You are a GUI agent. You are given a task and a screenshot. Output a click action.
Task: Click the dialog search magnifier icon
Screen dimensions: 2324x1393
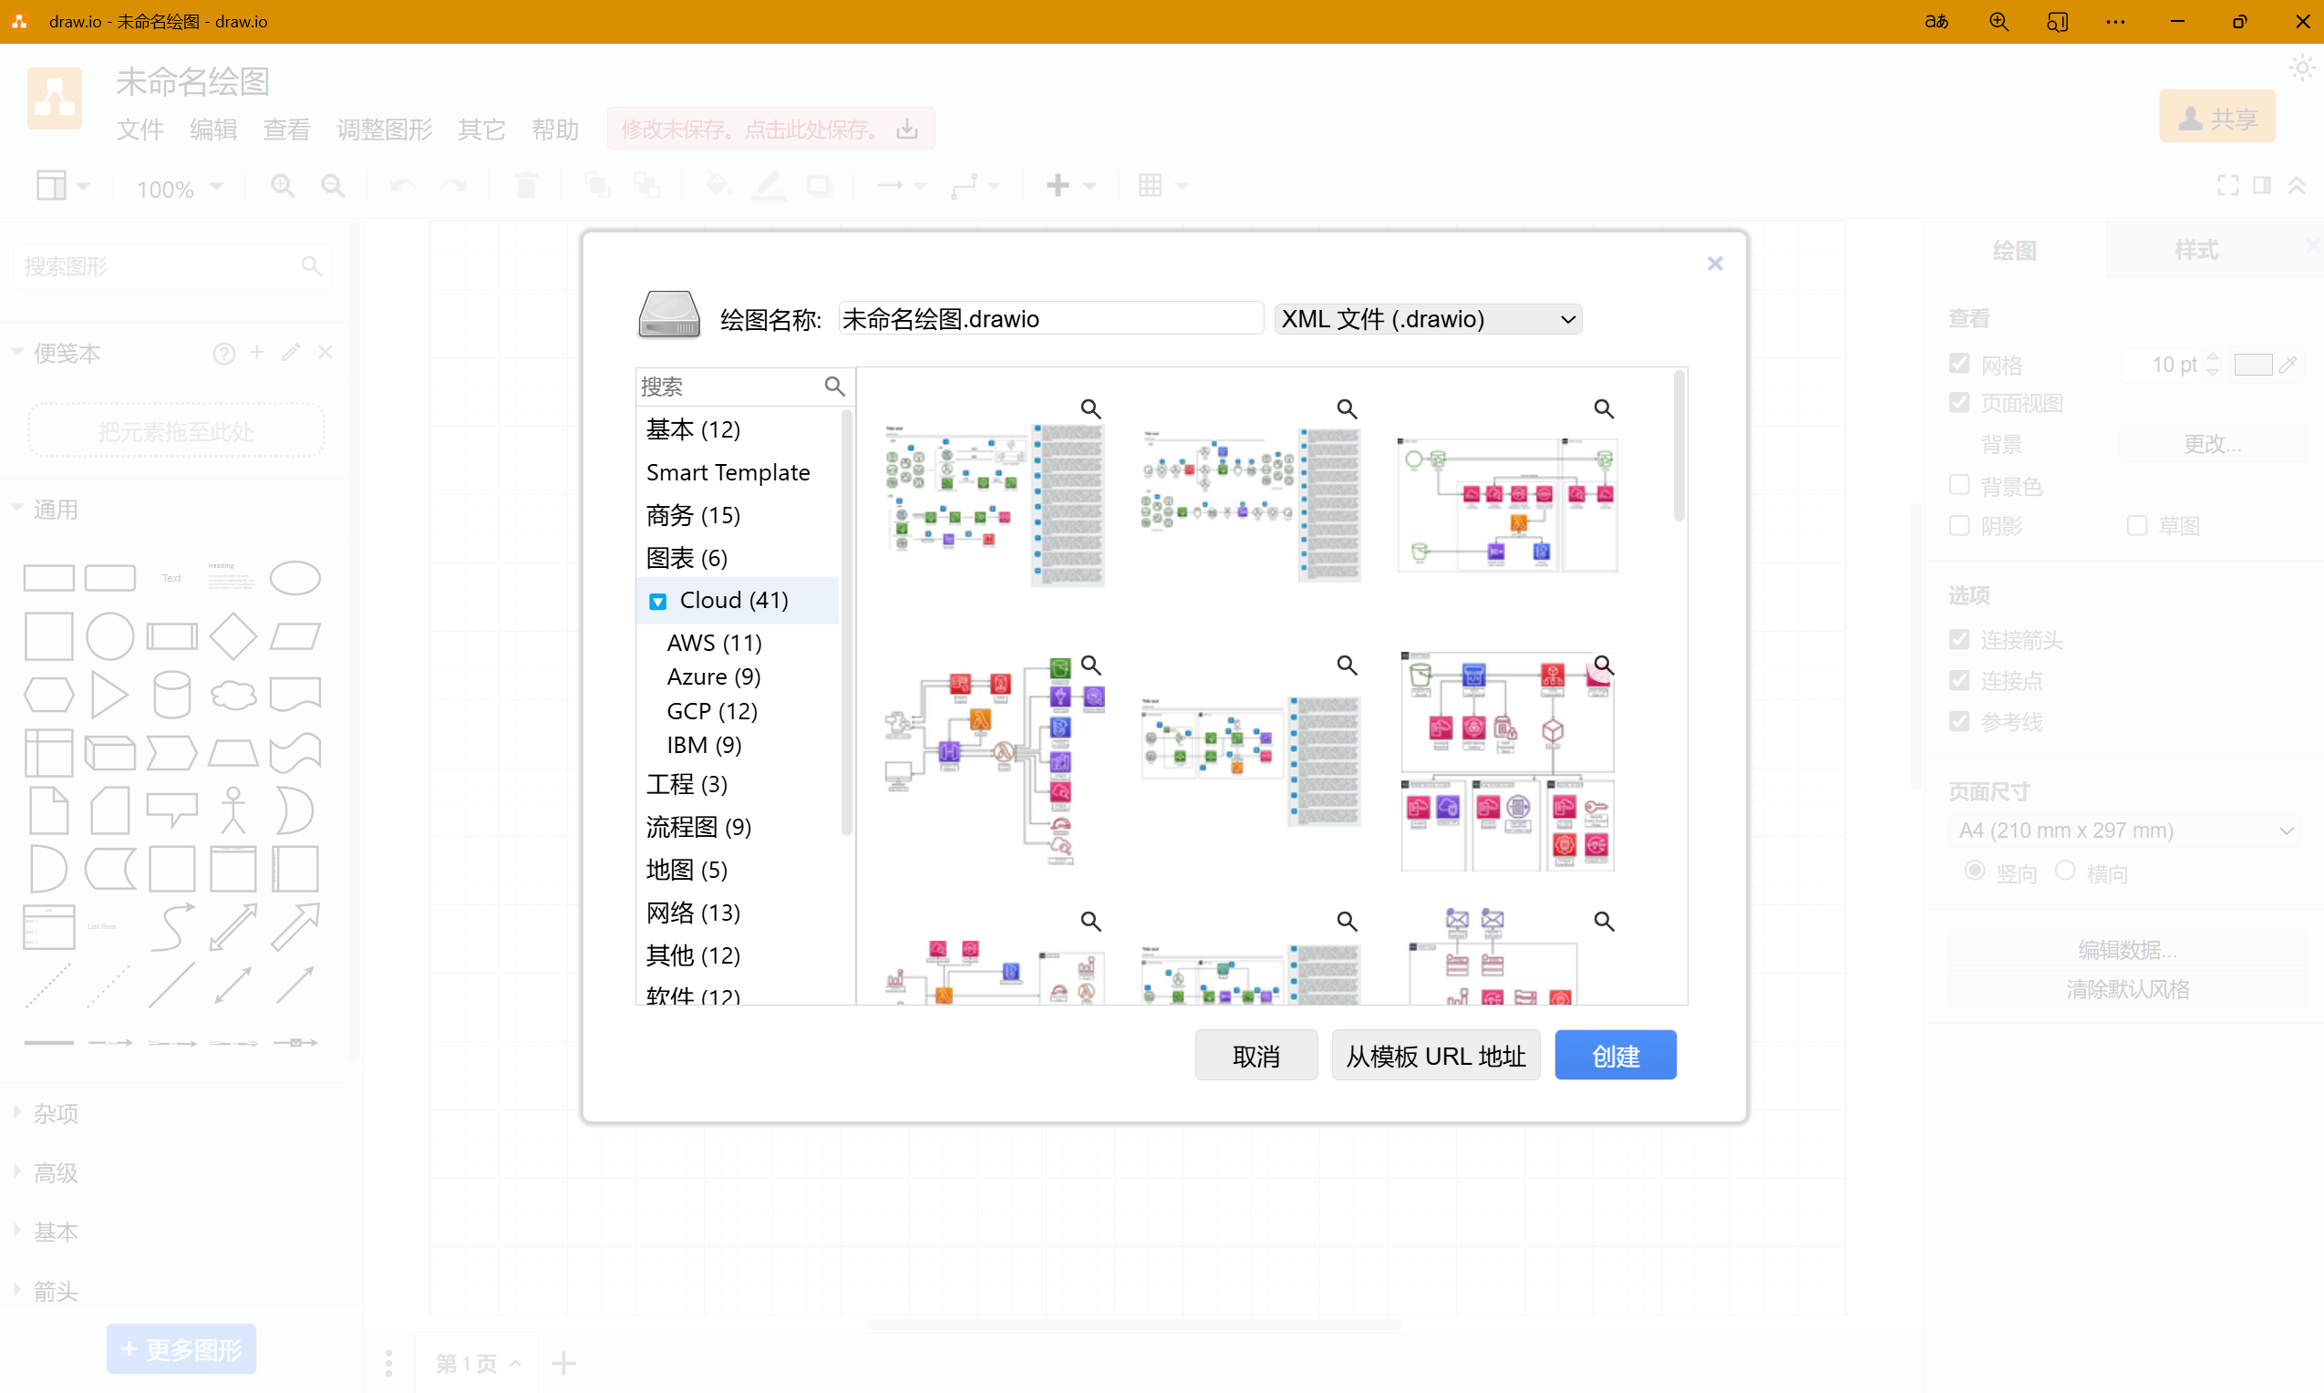[x=833, y=386]
